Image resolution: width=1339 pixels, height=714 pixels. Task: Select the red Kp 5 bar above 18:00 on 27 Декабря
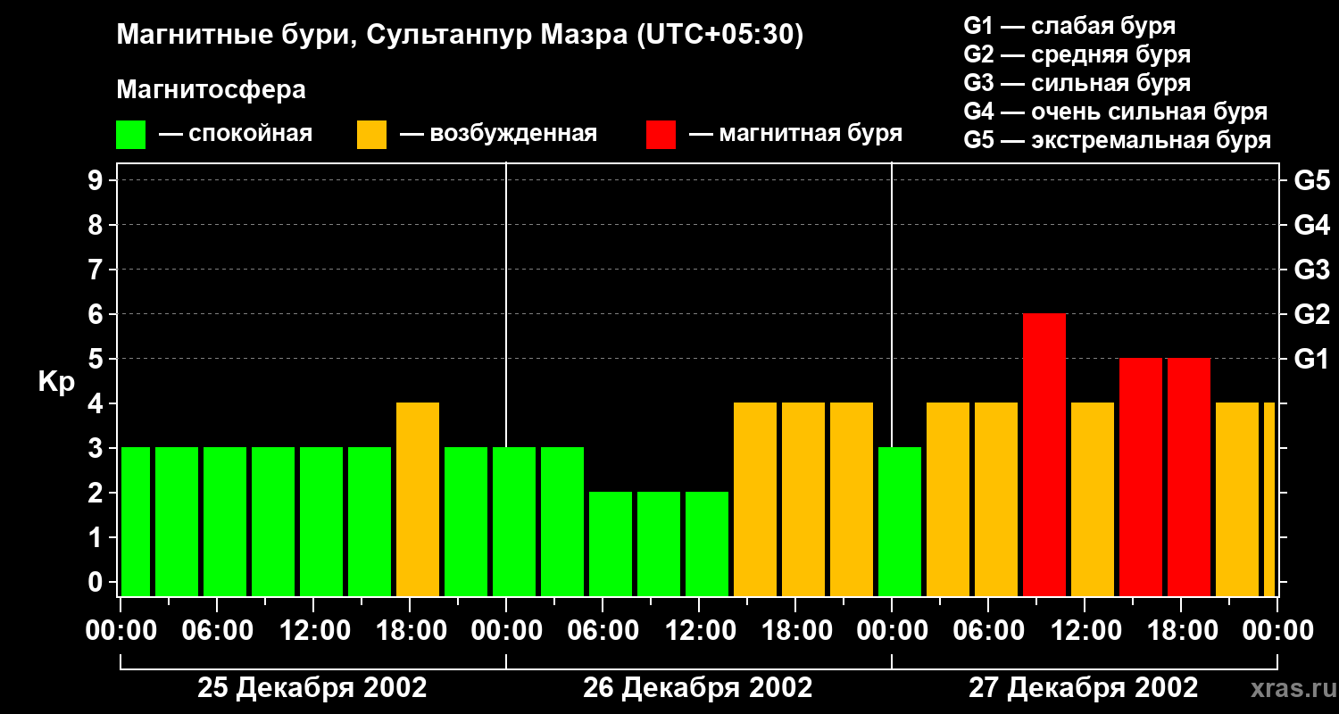(x=1189, y=477)
